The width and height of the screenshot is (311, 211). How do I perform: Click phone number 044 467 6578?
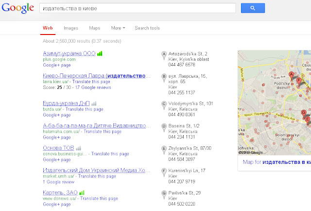[x=182, y=65]
